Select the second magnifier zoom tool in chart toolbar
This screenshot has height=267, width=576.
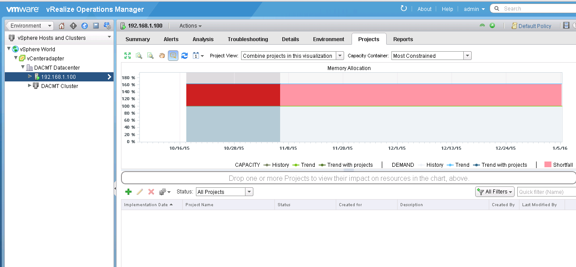150,56
